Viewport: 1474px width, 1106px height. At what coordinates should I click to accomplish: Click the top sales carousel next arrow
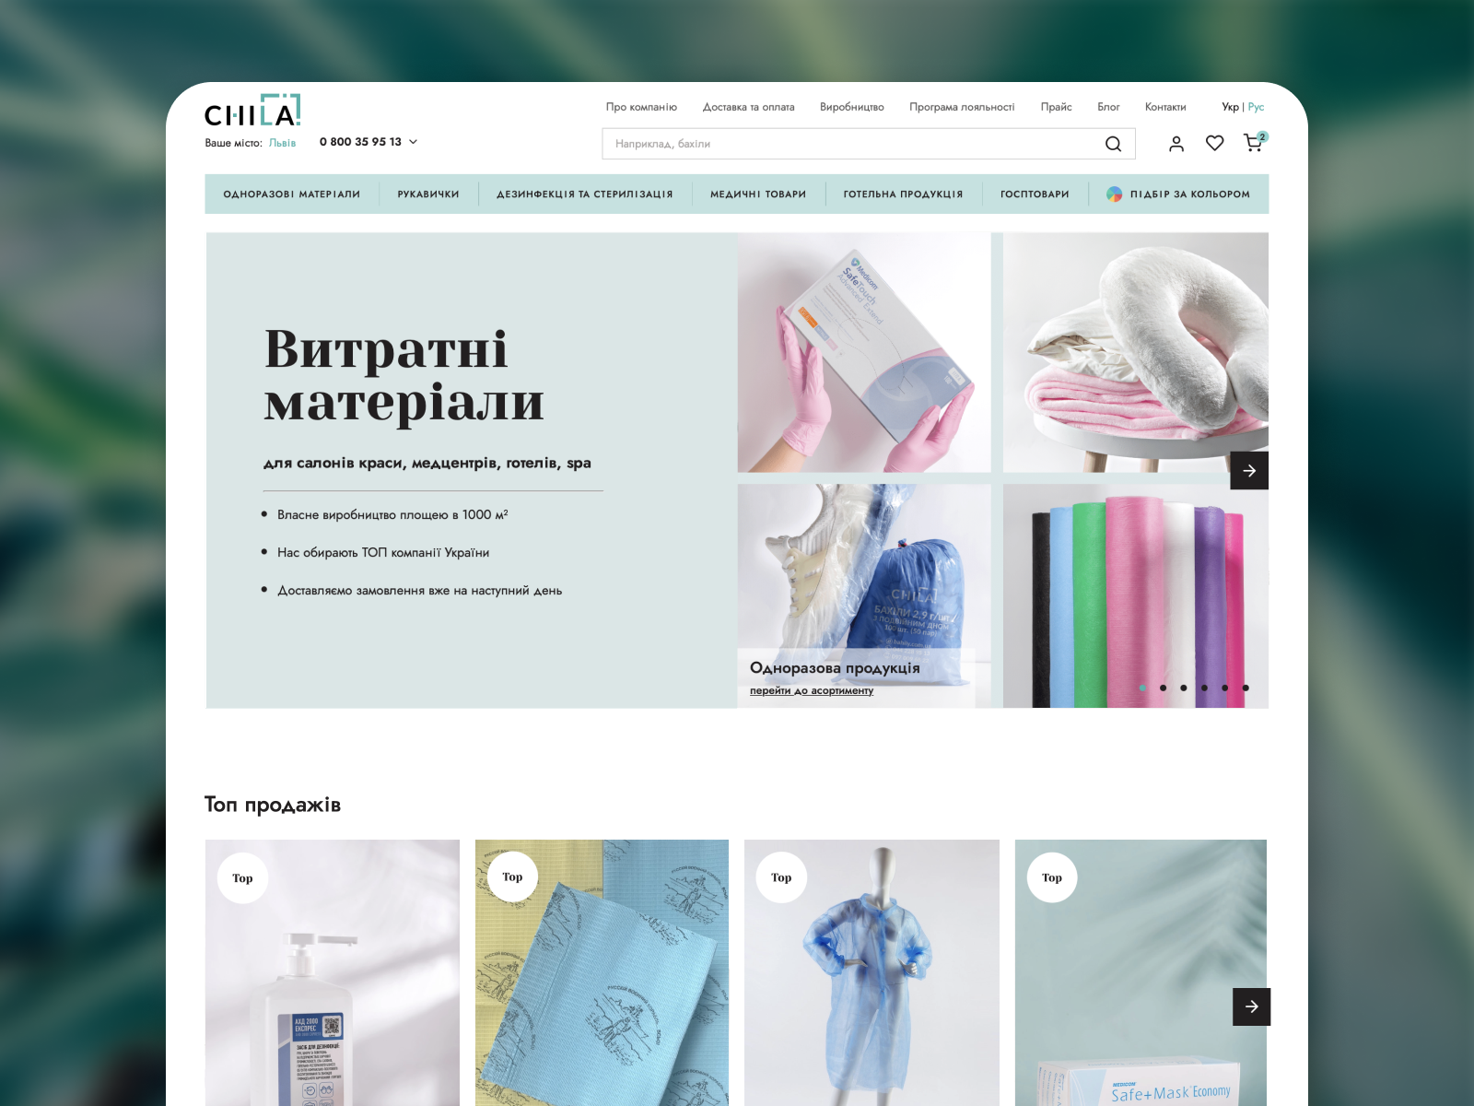point(1252,1006)
